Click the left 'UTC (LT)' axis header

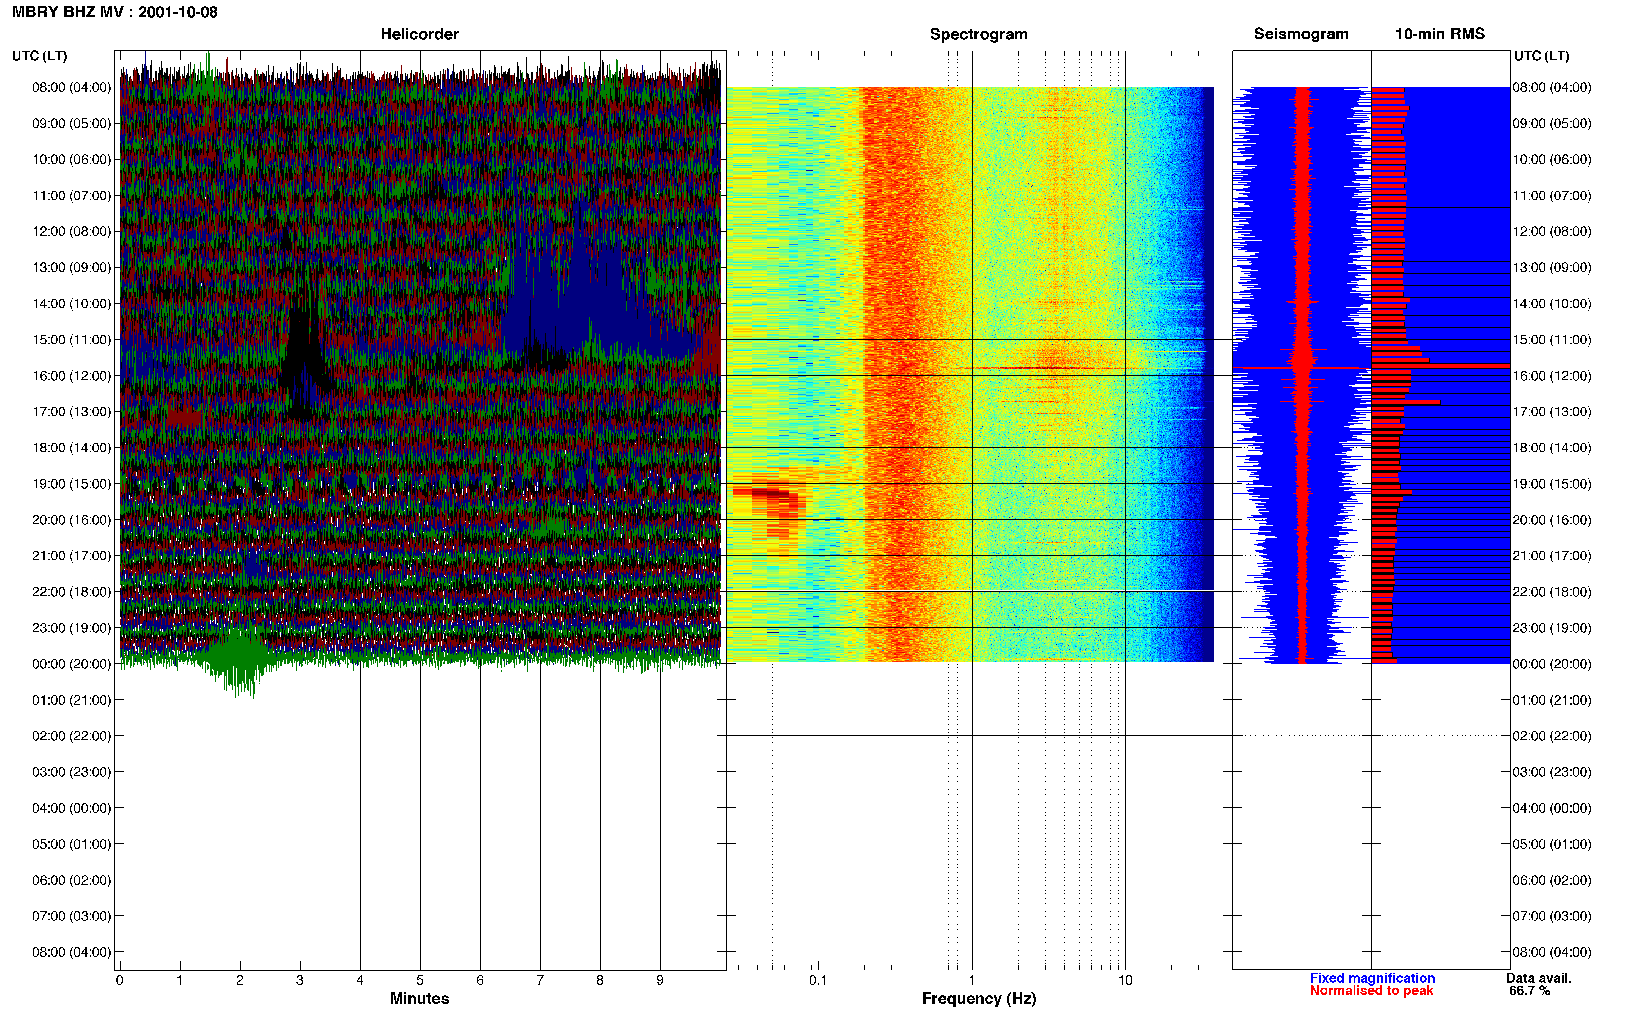tap(39, 56)
